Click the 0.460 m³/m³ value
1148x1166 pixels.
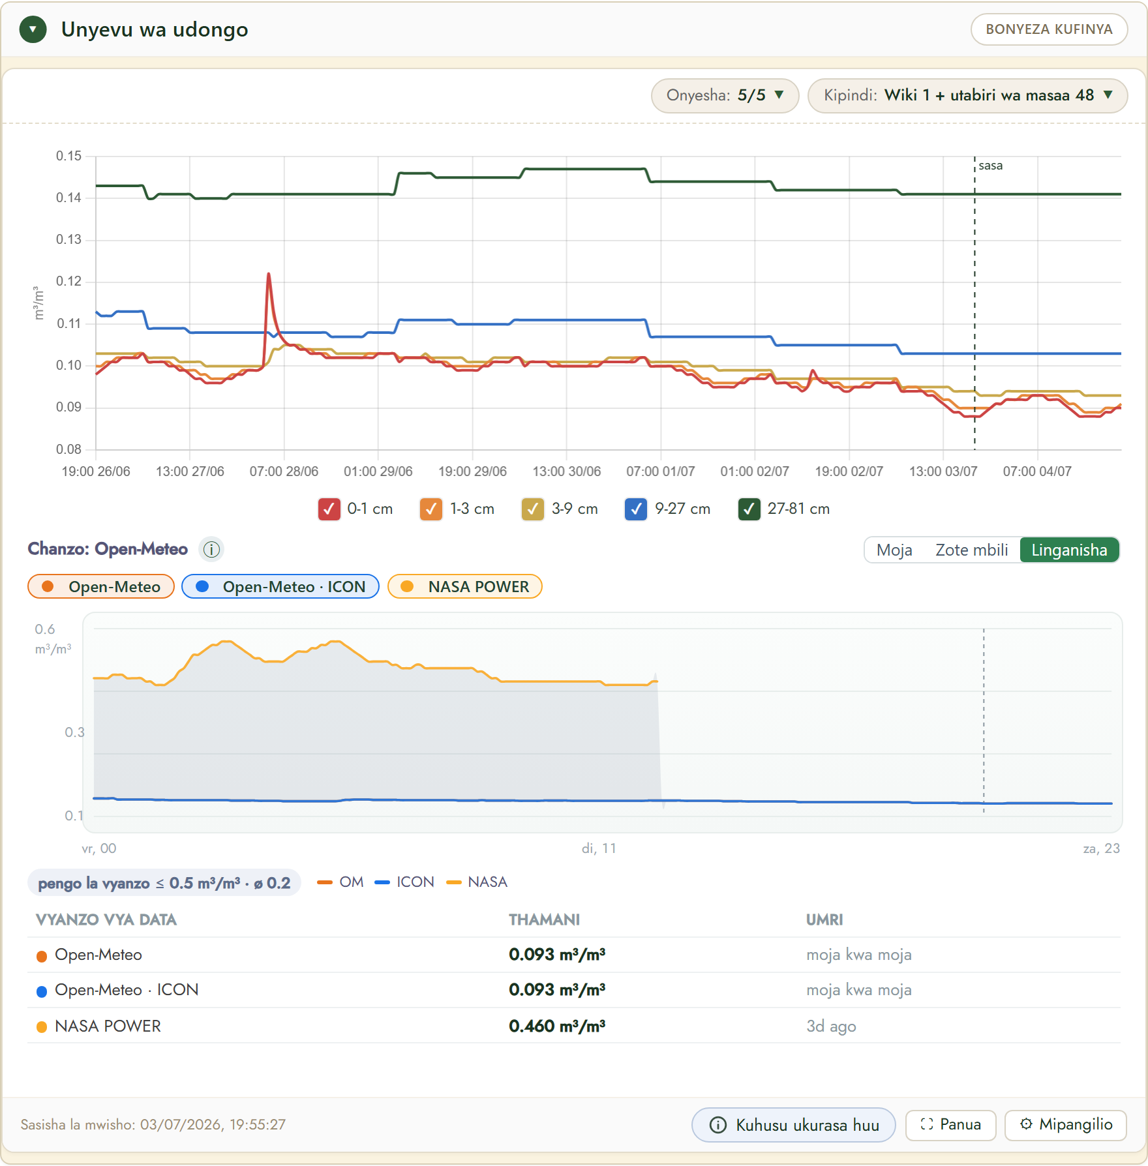coord(557,1026)
